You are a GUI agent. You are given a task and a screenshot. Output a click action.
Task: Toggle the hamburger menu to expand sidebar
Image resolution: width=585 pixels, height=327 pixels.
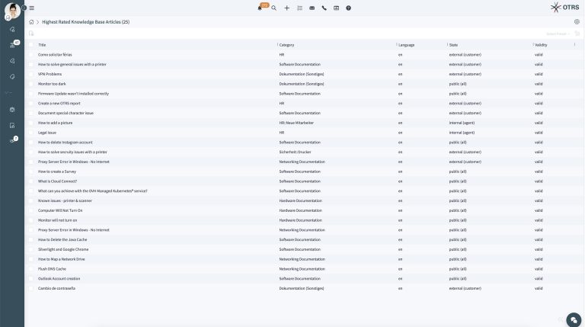(x=31, y=8)
